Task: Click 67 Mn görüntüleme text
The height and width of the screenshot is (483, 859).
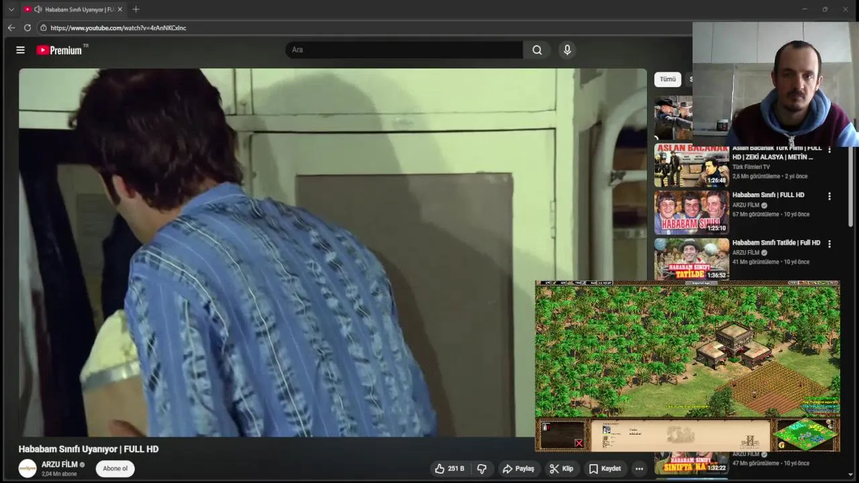Action: [x=756, y=215]
